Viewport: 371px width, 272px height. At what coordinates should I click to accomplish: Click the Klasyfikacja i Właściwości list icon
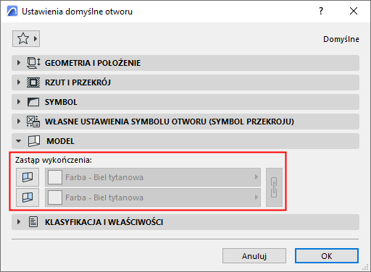pyautogui.click(x=33, y=222)
